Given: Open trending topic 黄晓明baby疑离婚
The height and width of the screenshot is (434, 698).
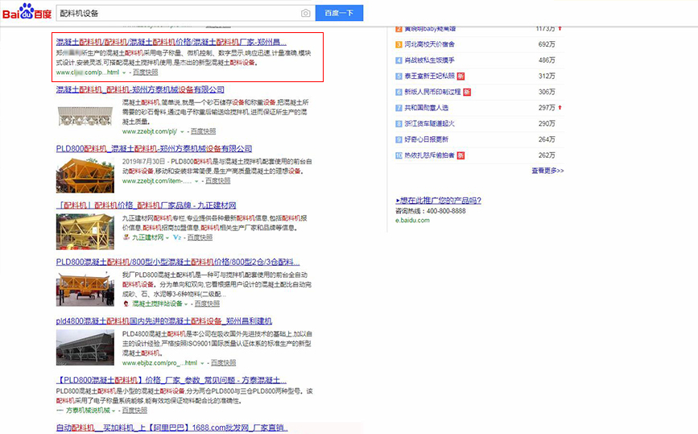Looking at the screenshot, I should [x=430, y=29].
